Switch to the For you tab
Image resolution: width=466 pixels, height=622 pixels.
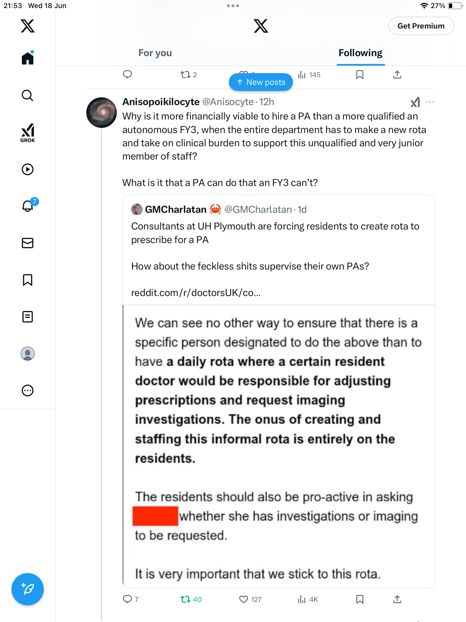coord(155,53)
